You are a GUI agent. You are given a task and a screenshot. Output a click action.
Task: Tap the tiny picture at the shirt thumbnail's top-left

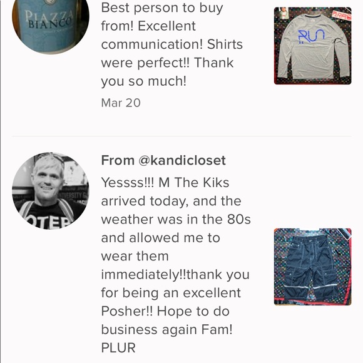tap(284, 13)
